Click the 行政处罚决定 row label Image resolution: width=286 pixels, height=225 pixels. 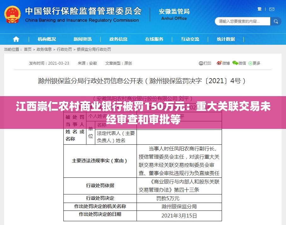[100, 198]
